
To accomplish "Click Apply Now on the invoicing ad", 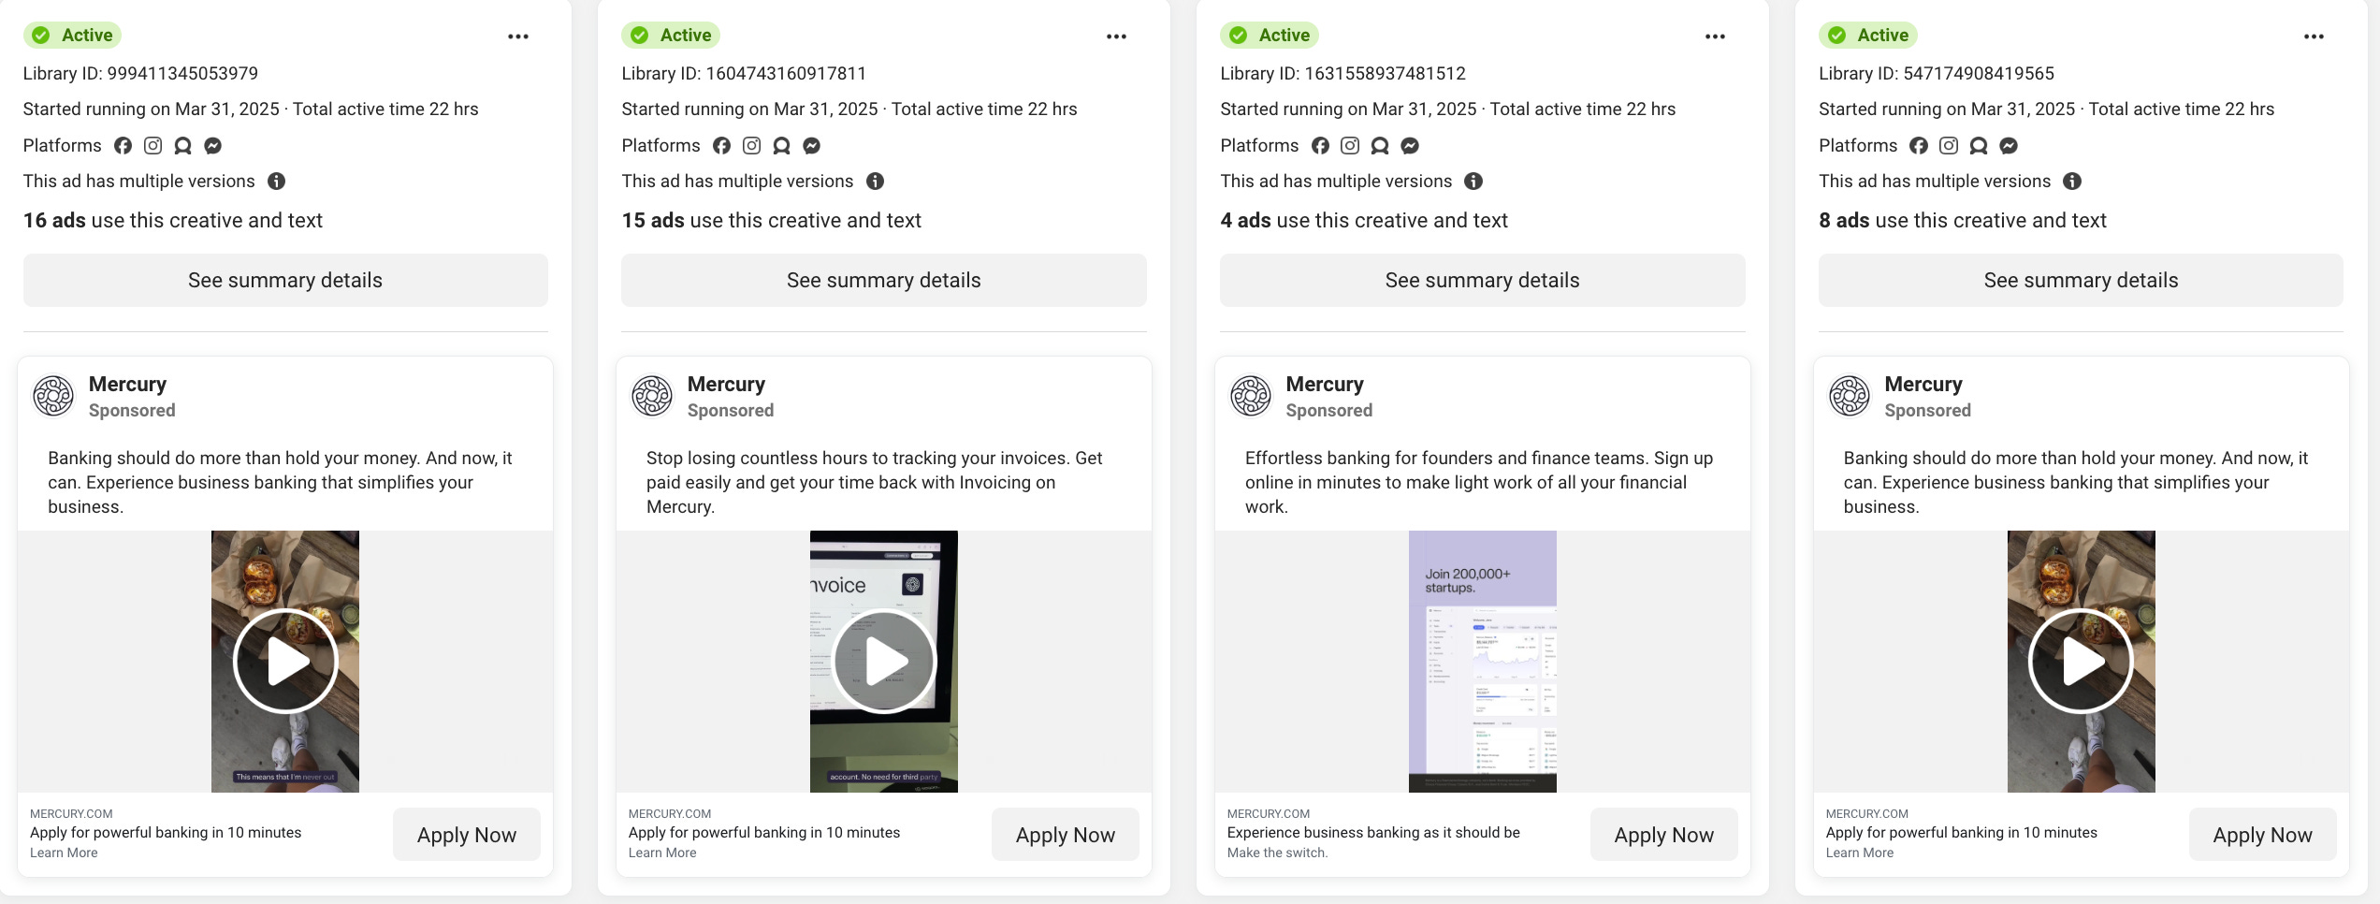I will (x=1066, y=835).
